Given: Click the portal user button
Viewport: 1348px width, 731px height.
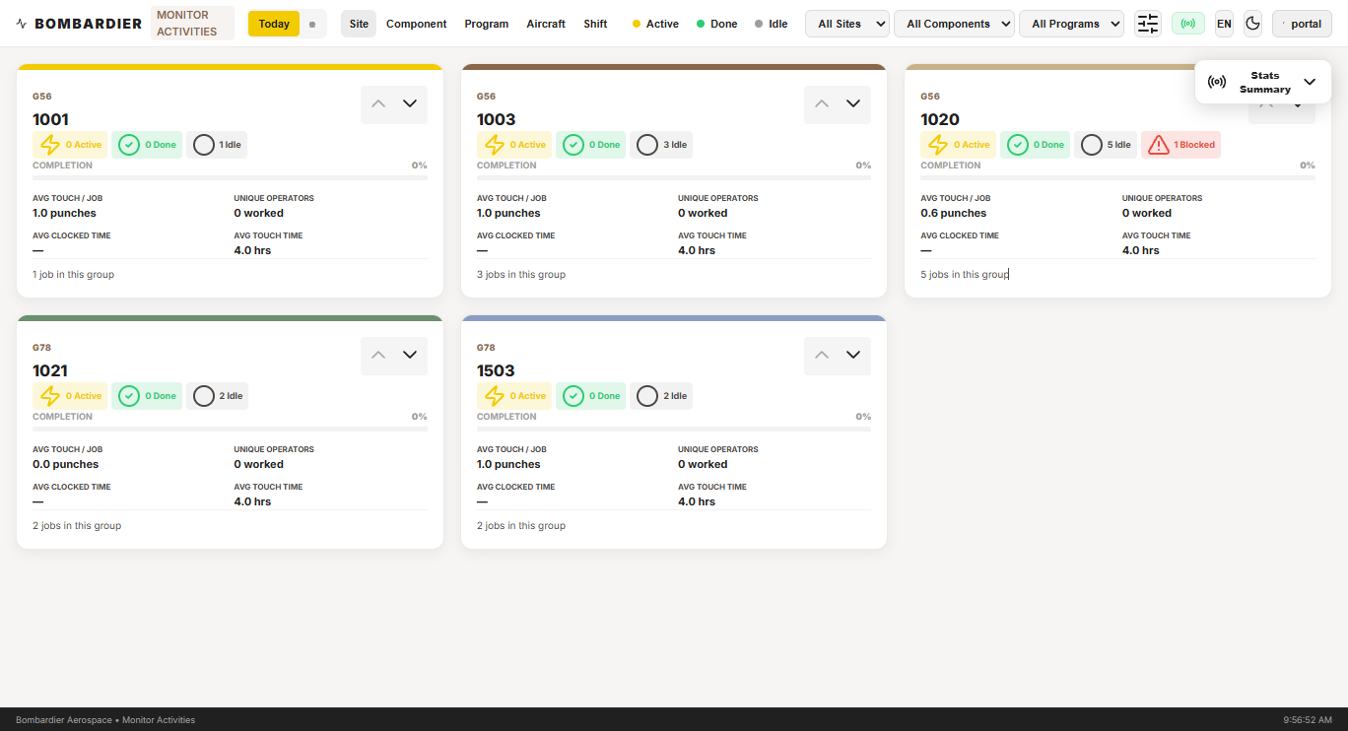Looking at the screenshot, I should pos(1303,24).
